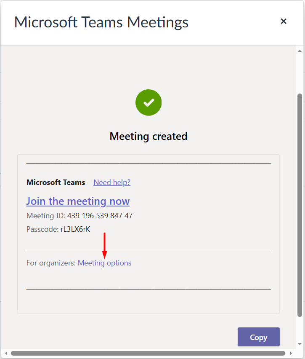The image size is (305, 359).
Task: Click the meeting ID number 439 196 539 847 47
Action: pos(100,216)
